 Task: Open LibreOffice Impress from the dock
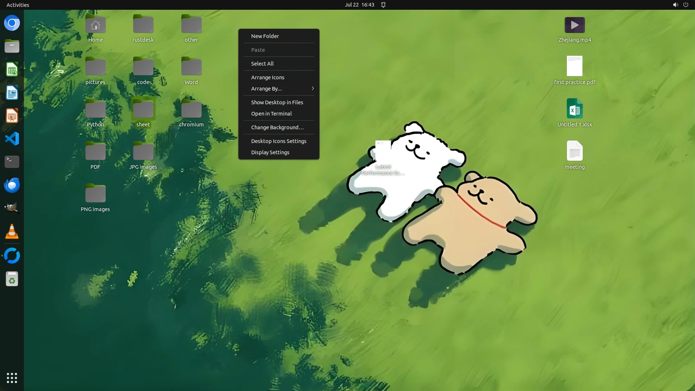(12, 116)
